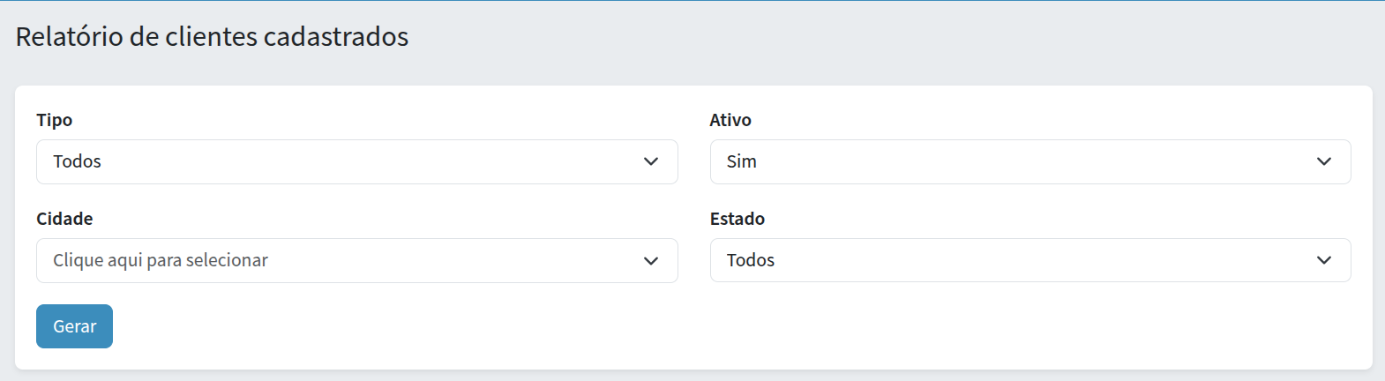The width and height of the screenshot is (1385, 381).
Task: Open the Ativo dropdown field
Action: [x=1029, y=161]
